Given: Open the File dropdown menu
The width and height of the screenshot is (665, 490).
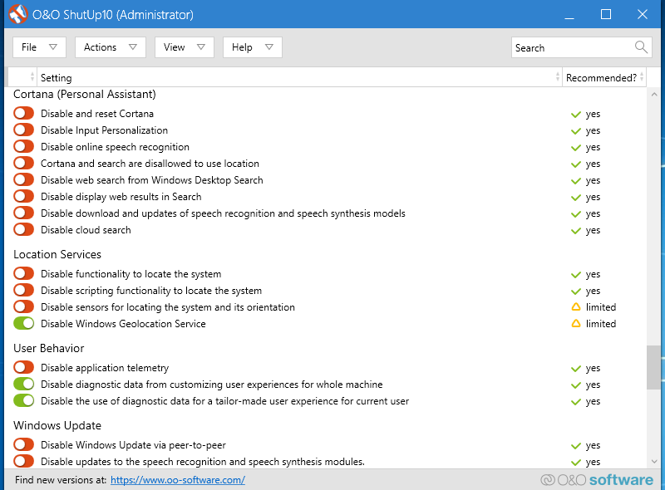Looking at the screenshot, I should coord(39,47).
